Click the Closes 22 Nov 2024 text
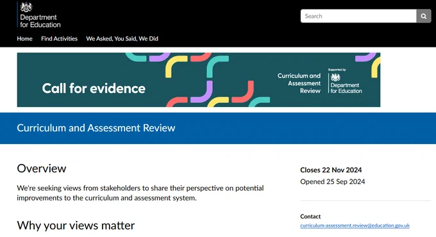 pyautogui.click(x=331, y=170)
